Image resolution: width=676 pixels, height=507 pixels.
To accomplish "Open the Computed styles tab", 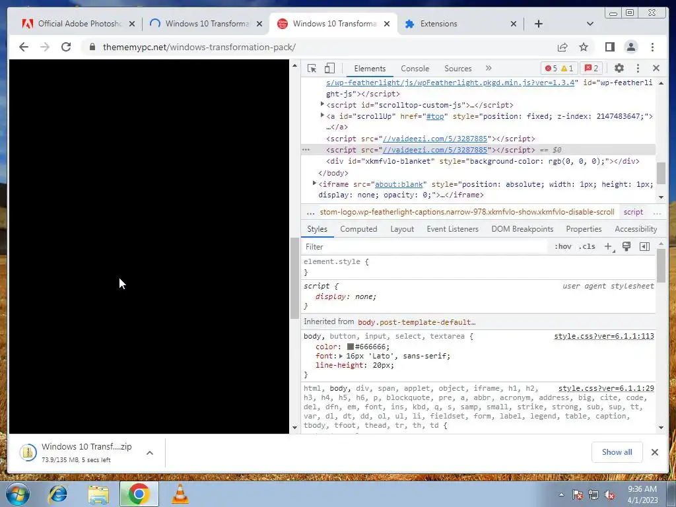I will click(x=358, y=229).
